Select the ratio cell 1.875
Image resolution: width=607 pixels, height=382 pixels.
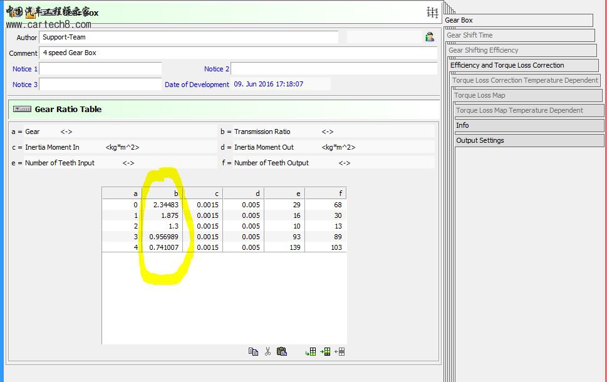[x=162, y=215]
